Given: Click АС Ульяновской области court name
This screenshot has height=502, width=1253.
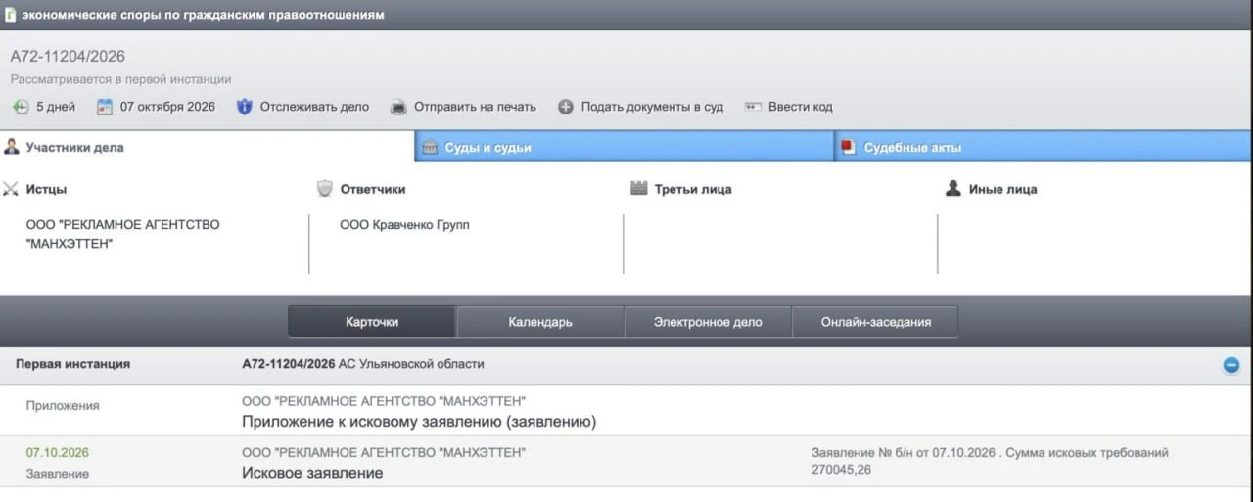Looking at the screenshot, I should point(411,364).
